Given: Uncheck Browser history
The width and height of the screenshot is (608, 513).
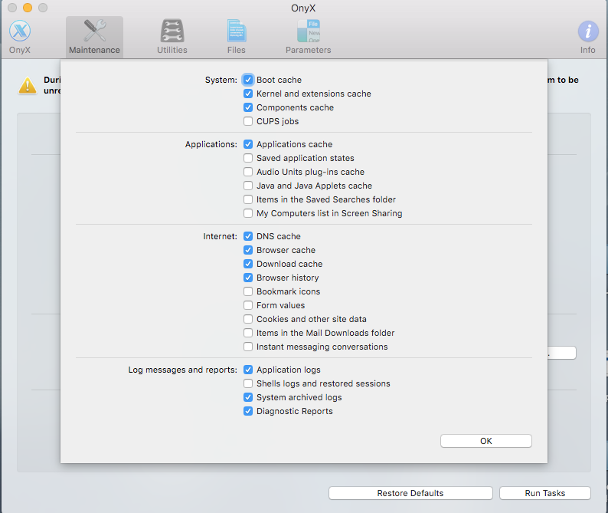Looking at the screenshot, I should click(x=248, y=278).
